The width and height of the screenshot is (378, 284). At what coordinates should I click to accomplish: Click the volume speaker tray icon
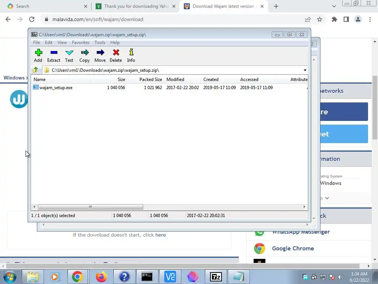coord(341,277)
